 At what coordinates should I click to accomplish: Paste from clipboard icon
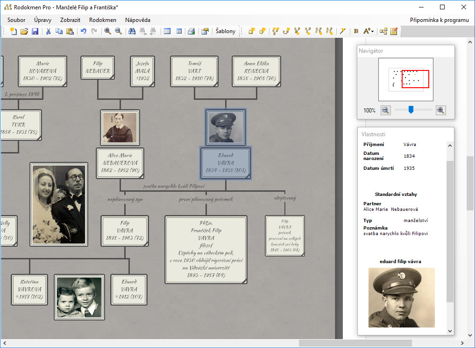70,31
